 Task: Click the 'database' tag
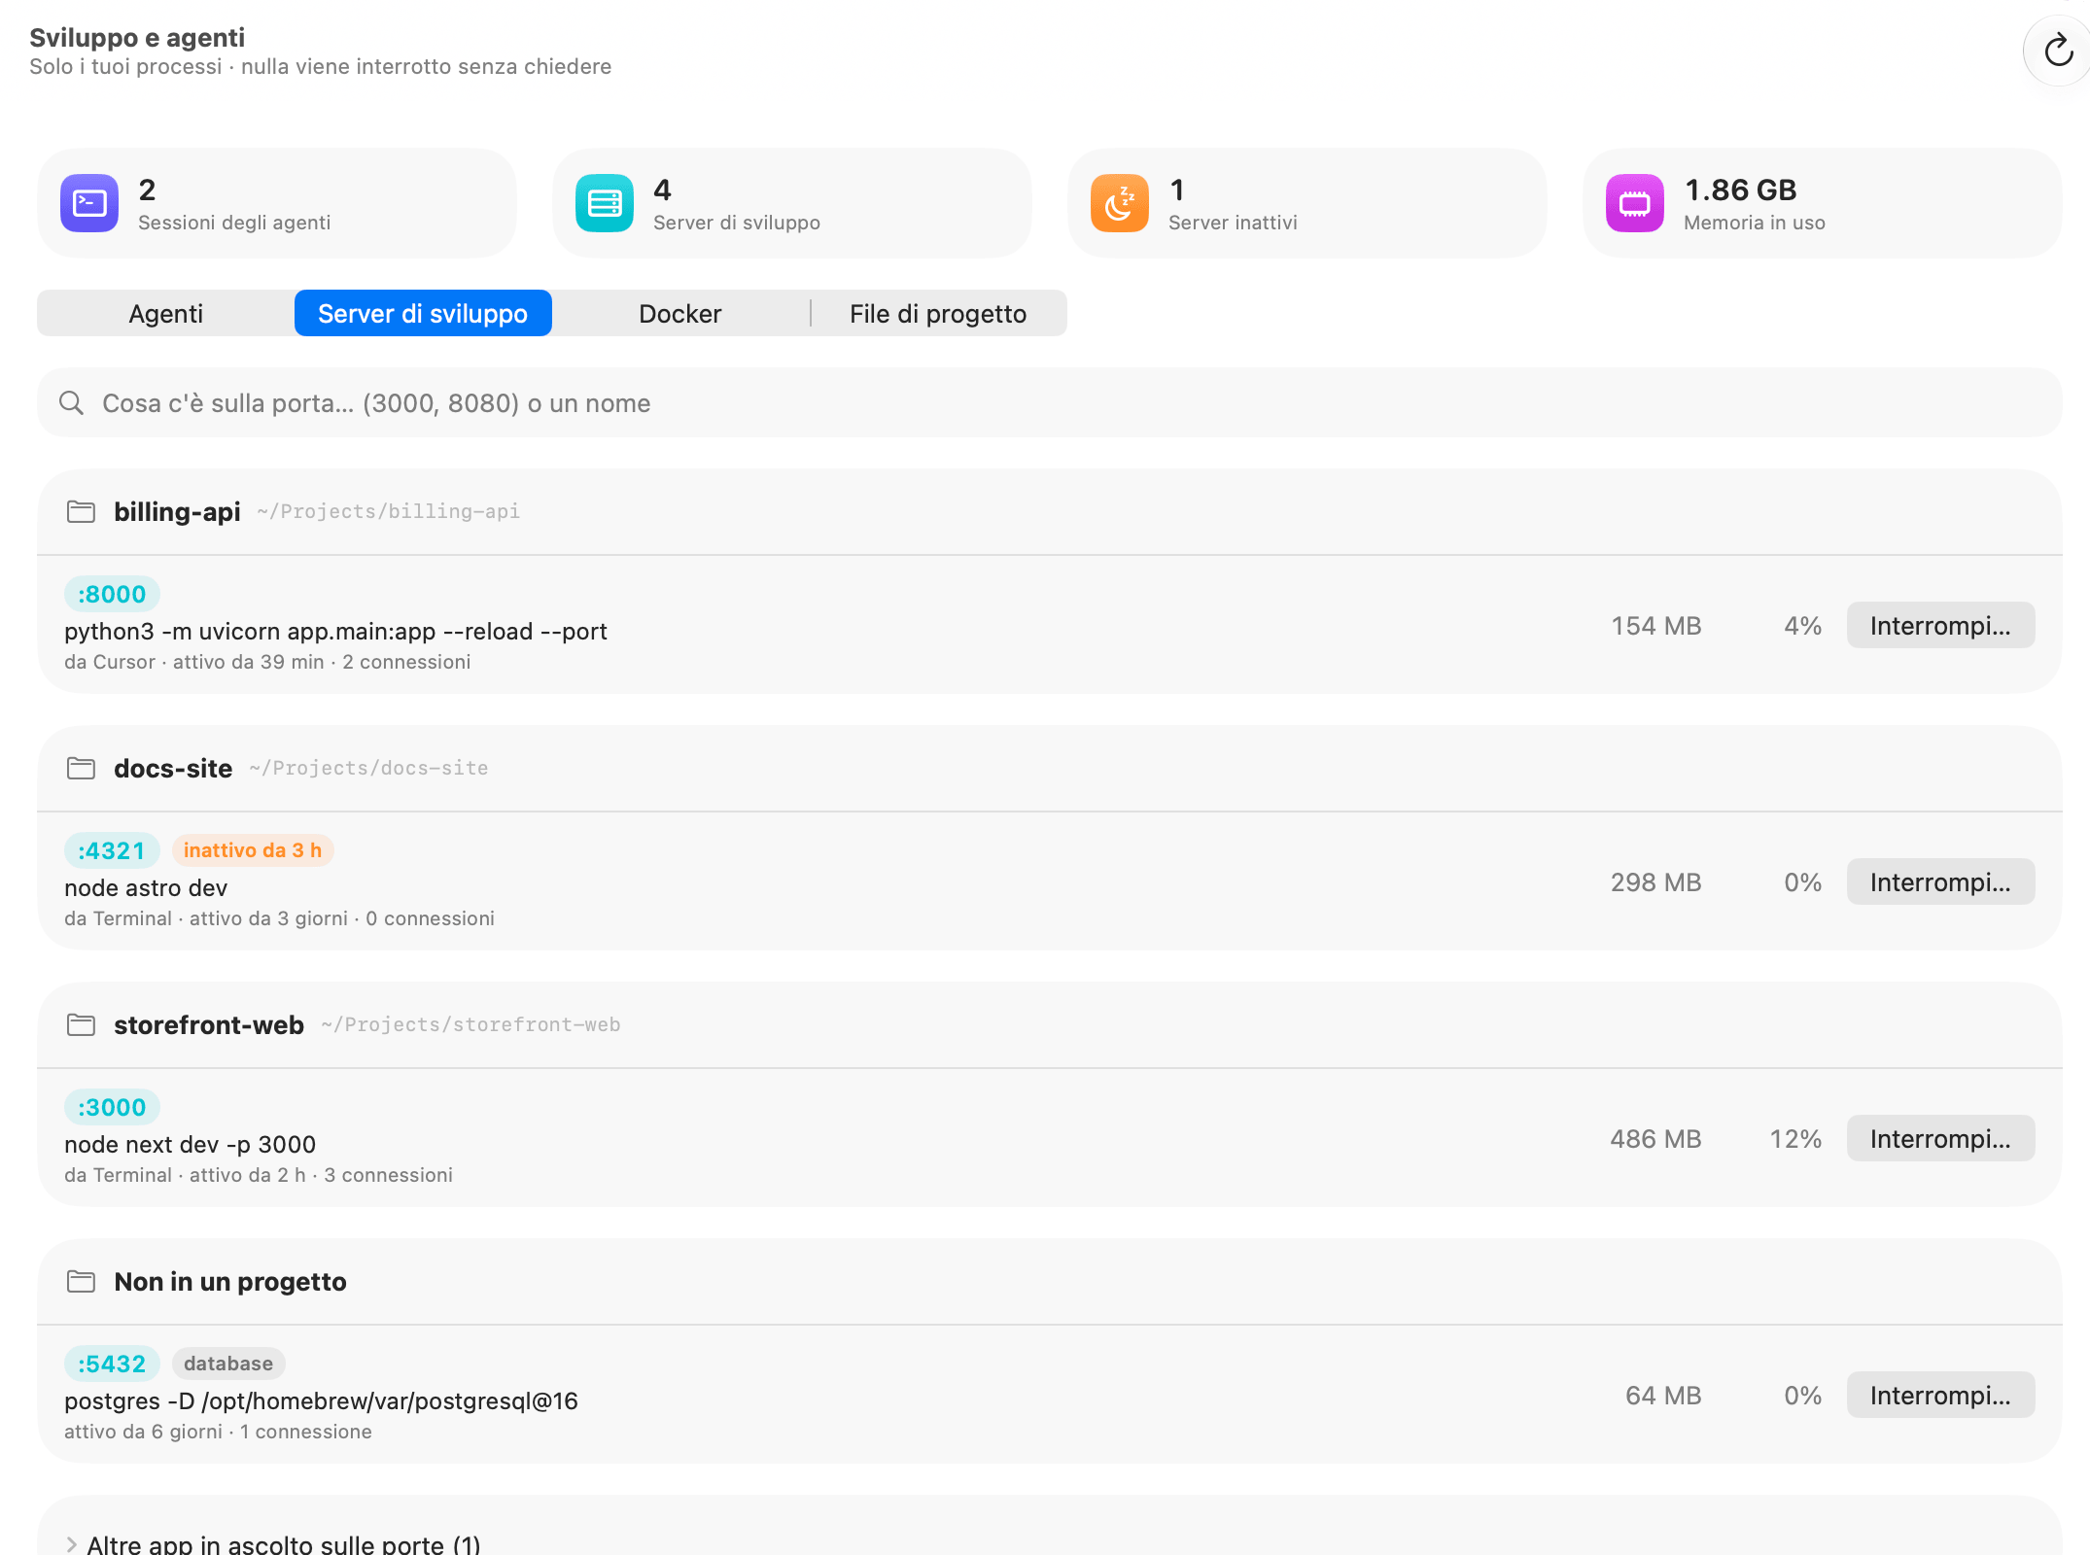228,1364
